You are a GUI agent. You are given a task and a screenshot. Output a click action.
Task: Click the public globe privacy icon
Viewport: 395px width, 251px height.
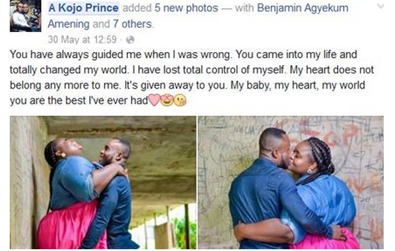coord(130,40)
